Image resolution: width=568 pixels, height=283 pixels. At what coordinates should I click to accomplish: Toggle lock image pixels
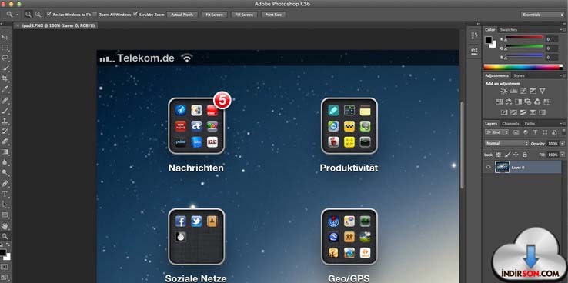(507, 155)
